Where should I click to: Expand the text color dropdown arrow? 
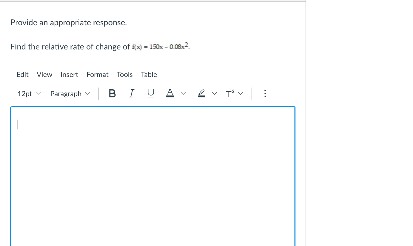pyautogui.click(x=184, y=93)
